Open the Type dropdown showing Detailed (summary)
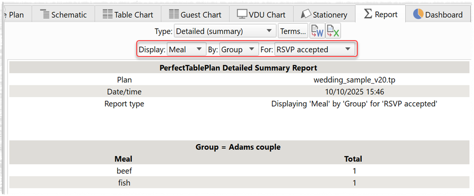 225,31
